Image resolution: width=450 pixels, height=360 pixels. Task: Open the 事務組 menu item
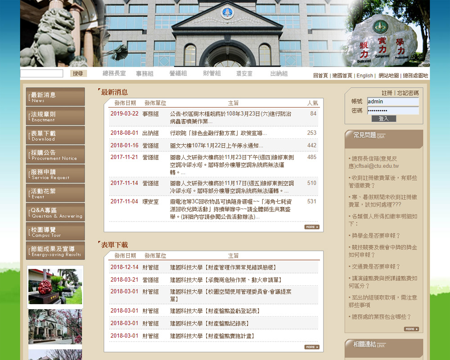pyautogui.click(x=144, y=73)
